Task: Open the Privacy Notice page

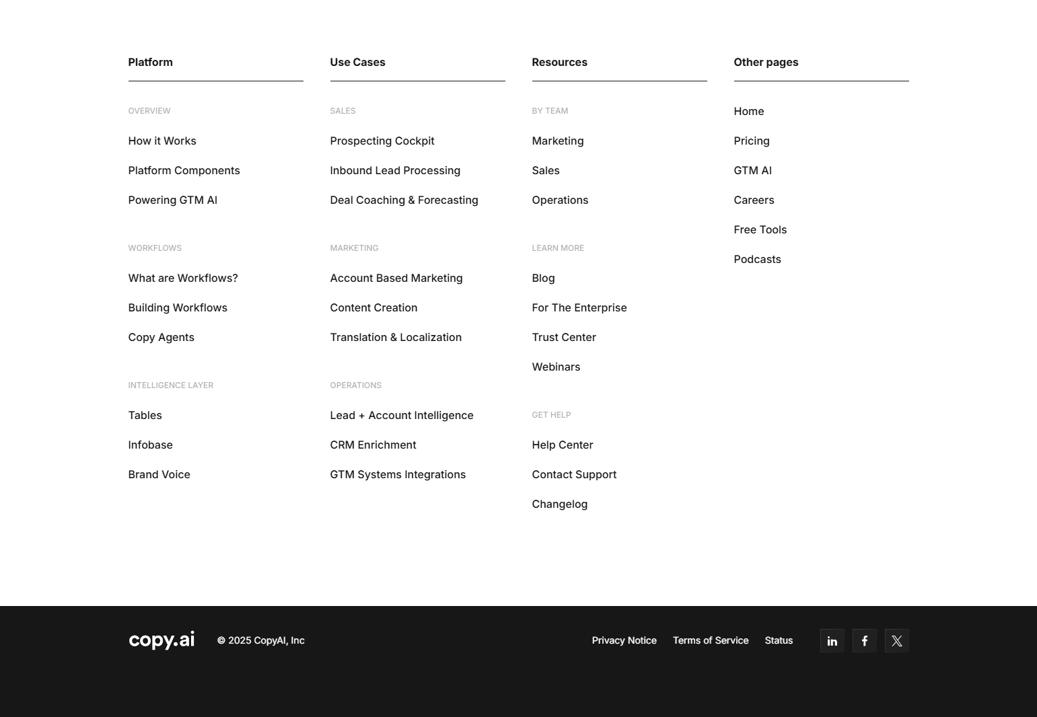Action: coord(624,640)
